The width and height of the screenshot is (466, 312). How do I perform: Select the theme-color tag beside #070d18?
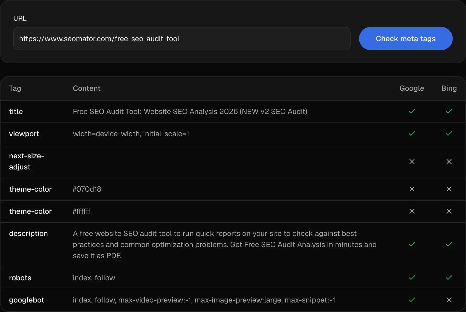point(30,189)
